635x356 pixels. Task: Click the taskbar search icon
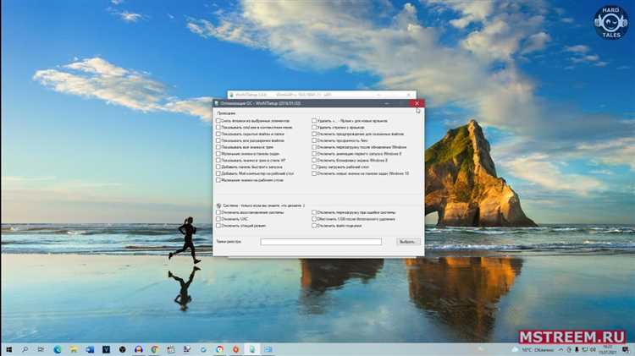click(x=25, y=348)
